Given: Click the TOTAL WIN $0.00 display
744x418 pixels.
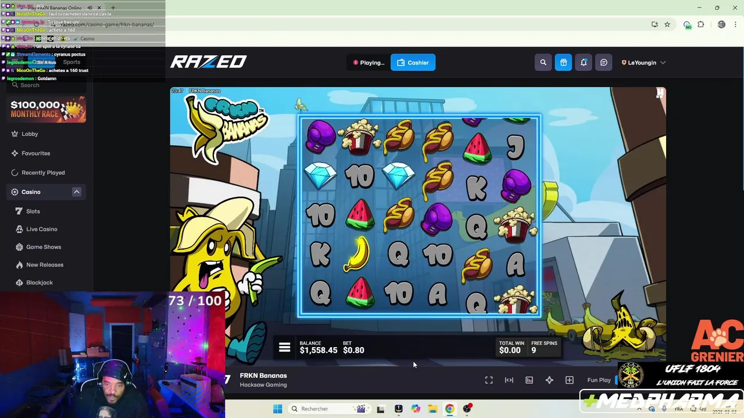Looking at the screenshot, I should tap(512, 347).
